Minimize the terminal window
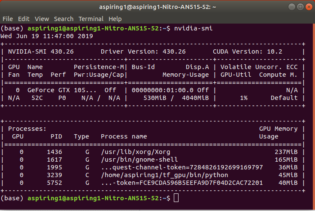Viewport: 315px width, 211px height. (x=291, y=7)
